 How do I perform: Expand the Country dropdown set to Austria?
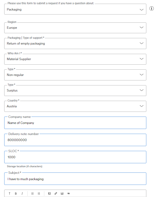tap(75, 106)
